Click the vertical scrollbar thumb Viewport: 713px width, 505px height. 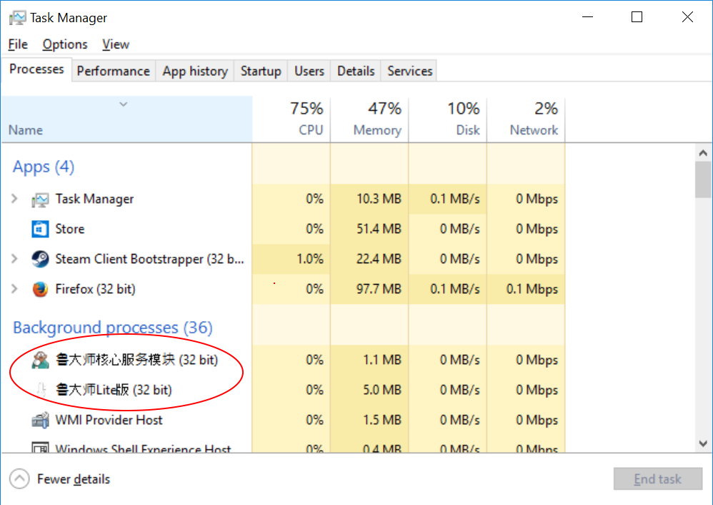[703, 180]
